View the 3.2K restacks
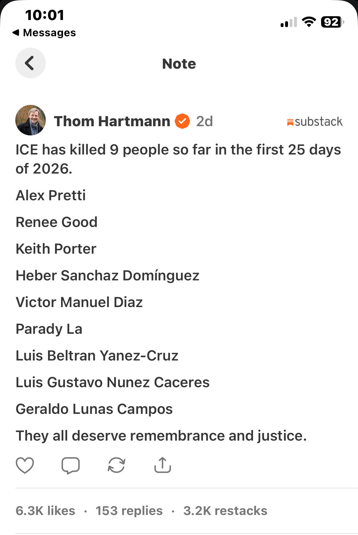 225,511
